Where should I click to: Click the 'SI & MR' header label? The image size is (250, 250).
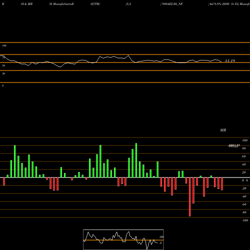[26, 4]
